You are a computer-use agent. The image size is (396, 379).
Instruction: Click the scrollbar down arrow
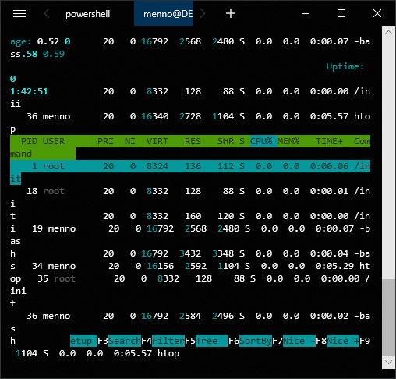click(388, 362)
